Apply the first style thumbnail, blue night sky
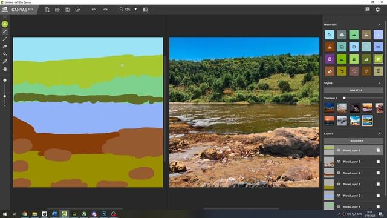387x218 pixels. 329,108
